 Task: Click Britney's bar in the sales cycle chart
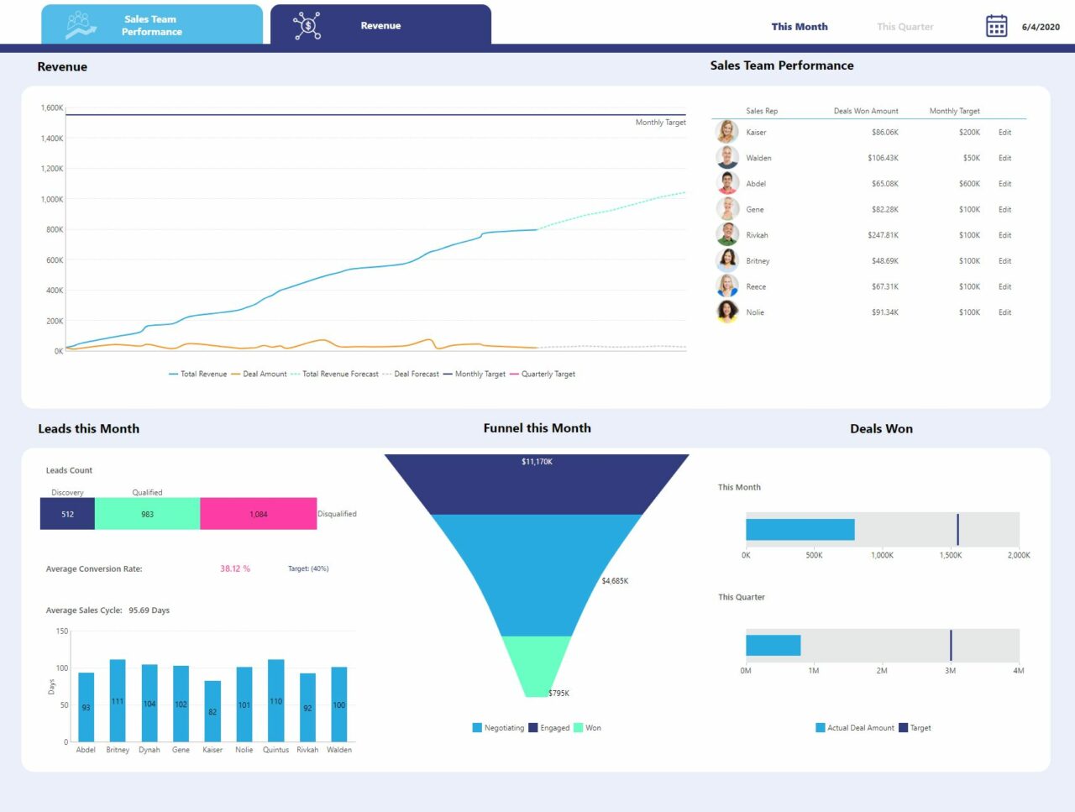coord(117,699)
